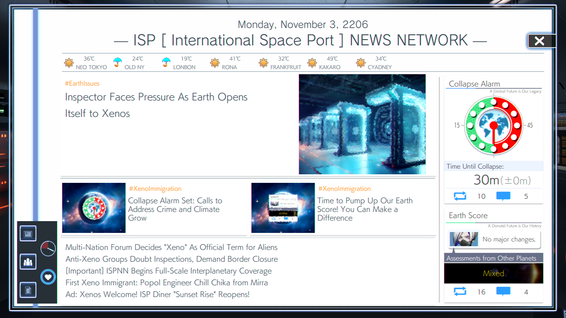566x318 pixels.
Task: Open the masked character avatar thumbnail
Action: click(464, 239)
